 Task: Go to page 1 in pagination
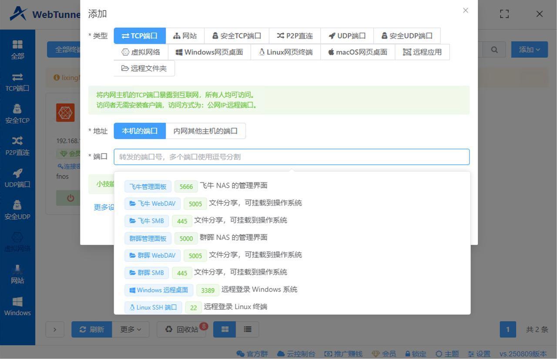point(508,329)
